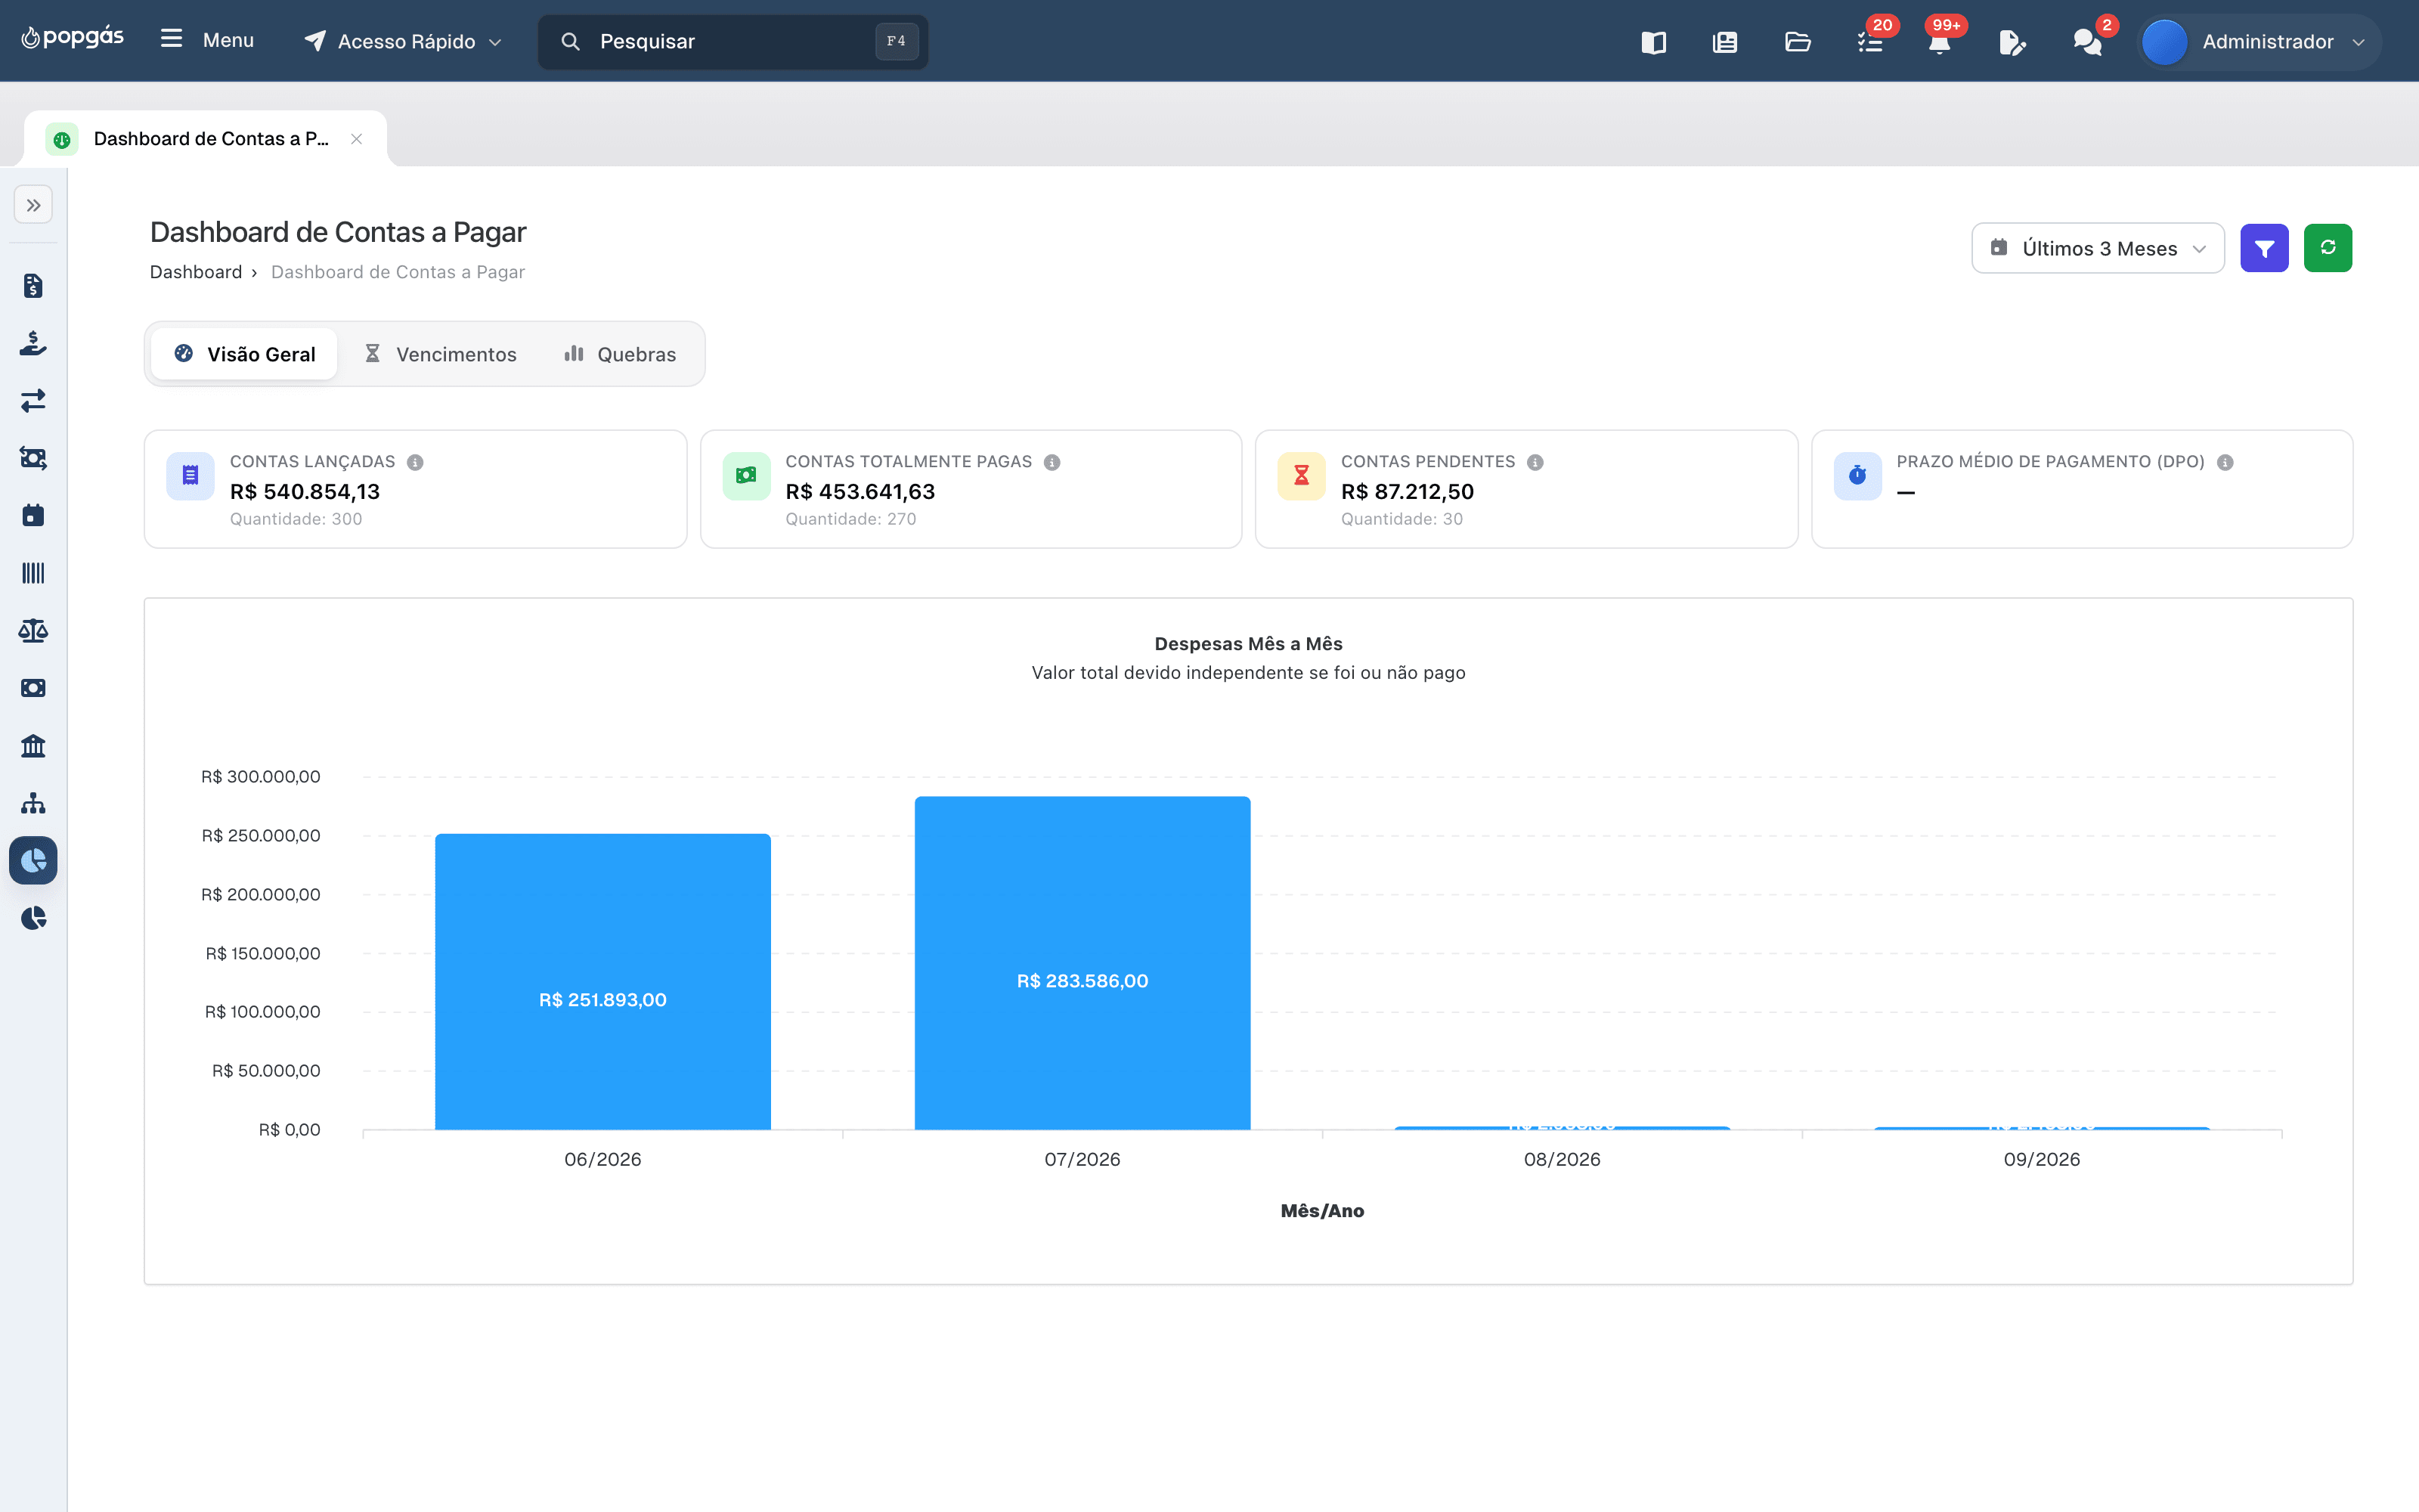Click value R$ 540.854,13

(x=305, y=491)
